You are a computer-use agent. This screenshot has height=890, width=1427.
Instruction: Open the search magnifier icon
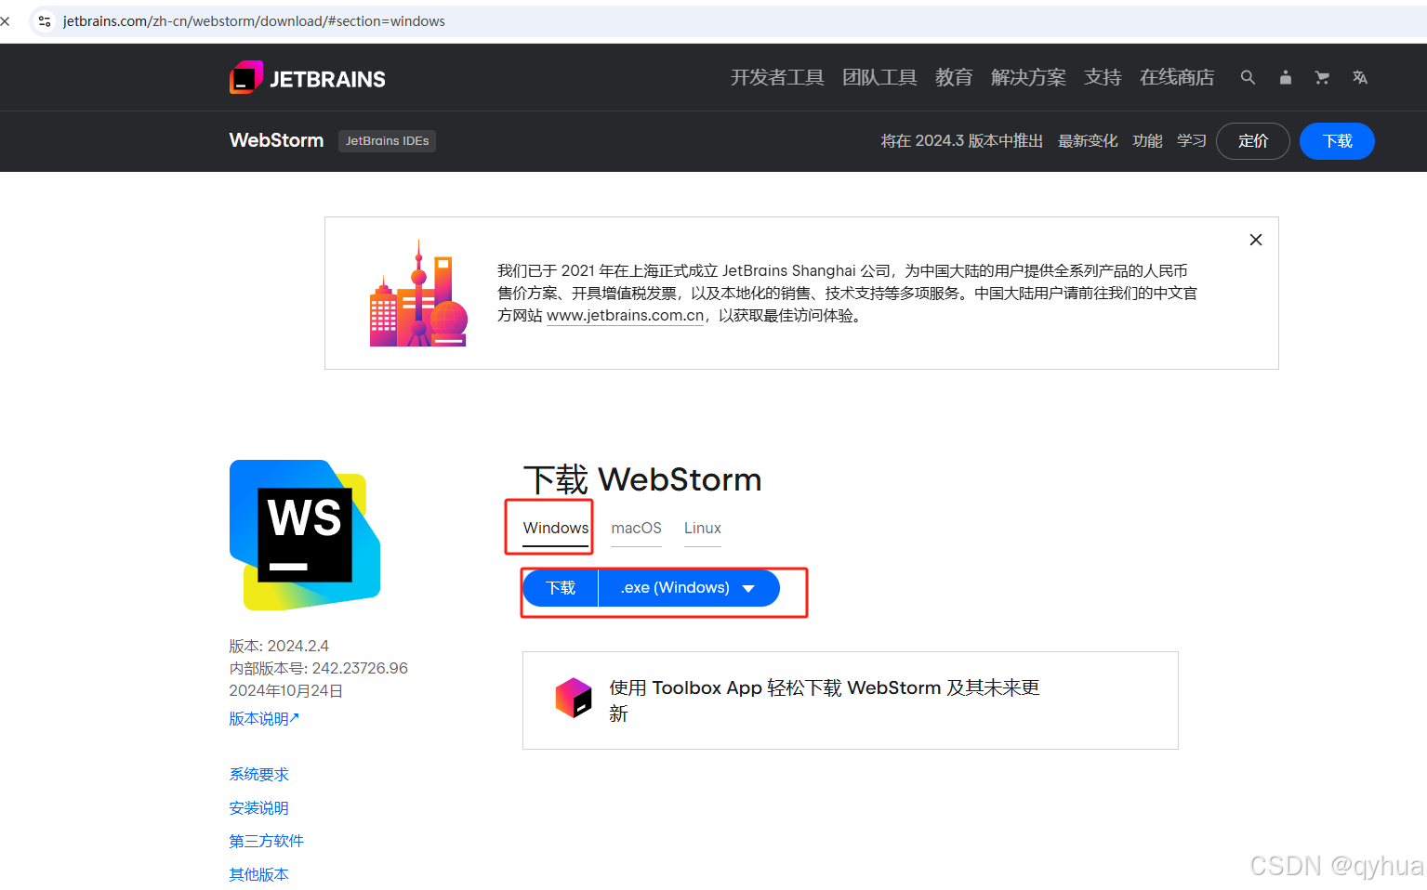(1248, 78)
